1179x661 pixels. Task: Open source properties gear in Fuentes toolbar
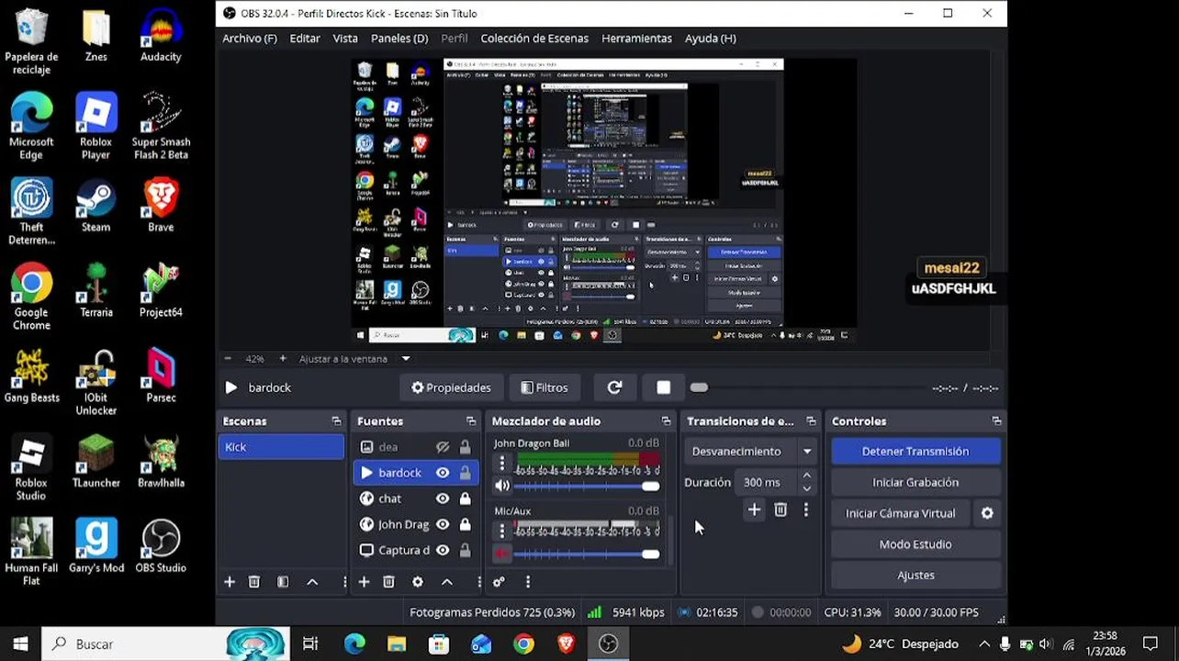(x=418, y=582)
